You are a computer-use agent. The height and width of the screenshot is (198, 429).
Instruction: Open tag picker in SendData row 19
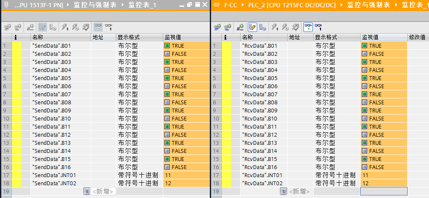point(86,192)
